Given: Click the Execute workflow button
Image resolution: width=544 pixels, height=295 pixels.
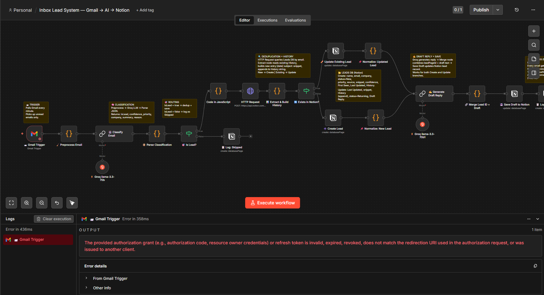Looking at the screenshot, I should (272, 203).
